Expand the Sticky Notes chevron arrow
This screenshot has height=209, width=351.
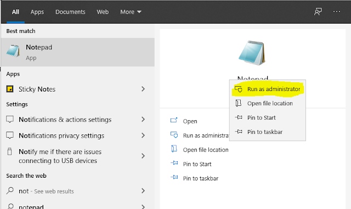click(143, 89)
